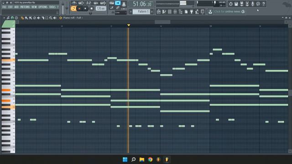Open the Channel rack from toolbar
292x164 pixels.
(x=170, y=12)
